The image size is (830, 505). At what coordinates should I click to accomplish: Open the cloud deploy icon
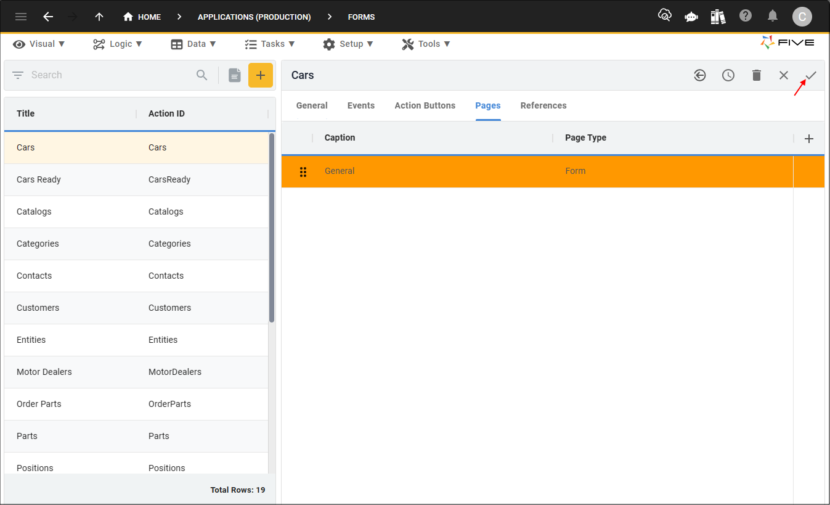[665, 15]
